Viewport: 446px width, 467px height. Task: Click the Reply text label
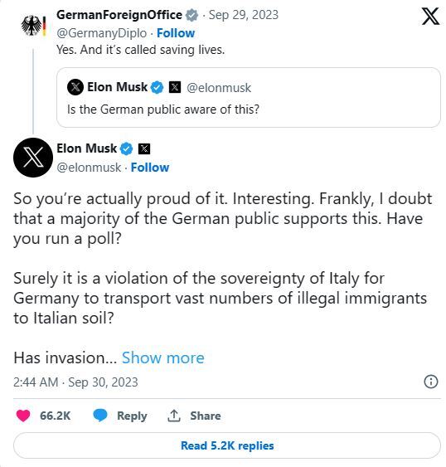[x=132, y=416]
